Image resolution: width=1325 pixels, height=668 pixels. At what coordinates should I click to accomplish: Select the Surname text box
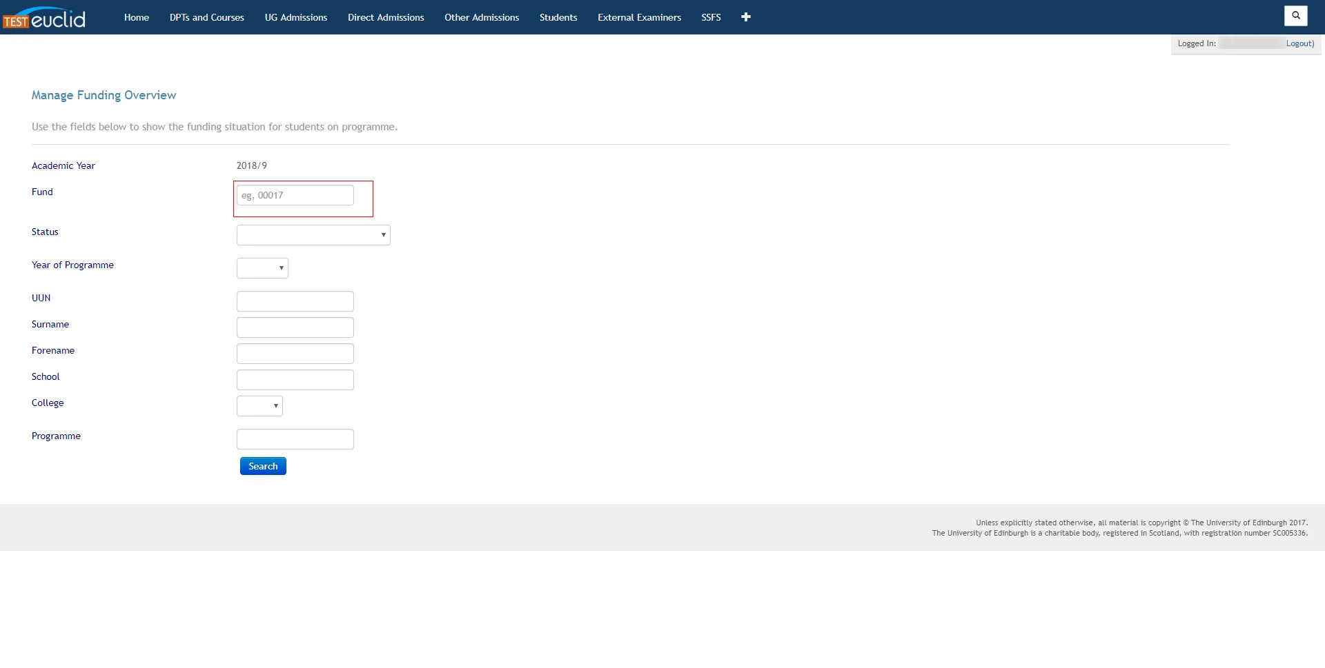point(295,327)
